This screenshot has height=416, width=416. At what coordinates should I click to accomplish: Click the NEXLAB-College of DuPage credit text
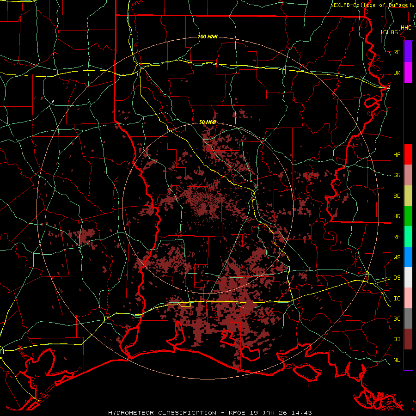(369, 5)
